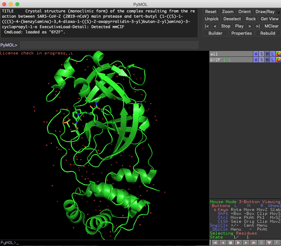281x246 pixels.
Task: Toggle fullscreen with the F icon
Action: pos(277,243)
